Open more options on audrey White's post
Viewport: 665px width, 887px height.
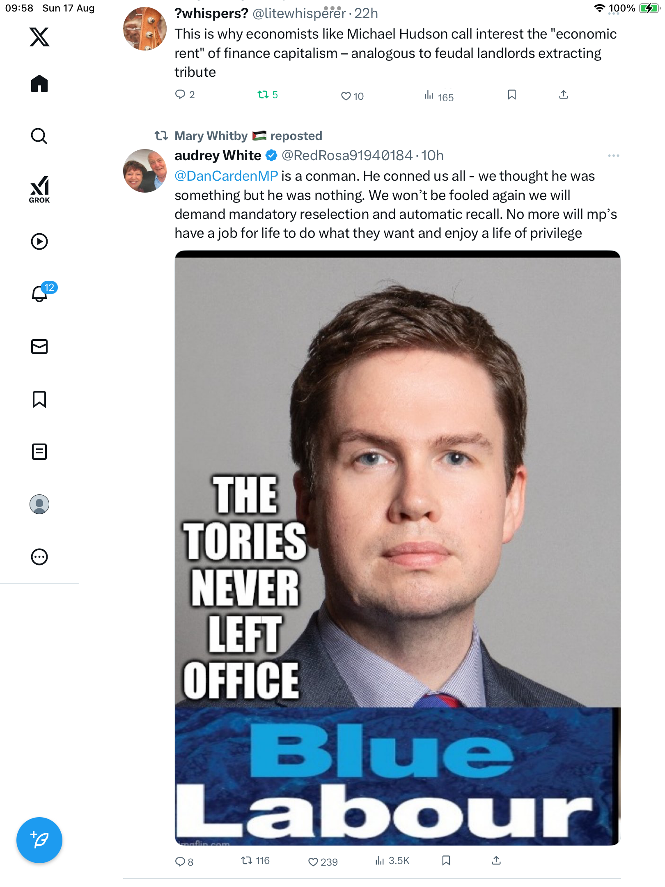point(613,156)
